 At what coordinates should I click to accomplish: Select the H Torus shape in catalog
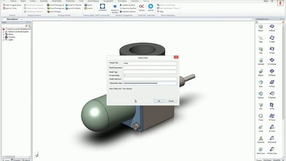272,117
